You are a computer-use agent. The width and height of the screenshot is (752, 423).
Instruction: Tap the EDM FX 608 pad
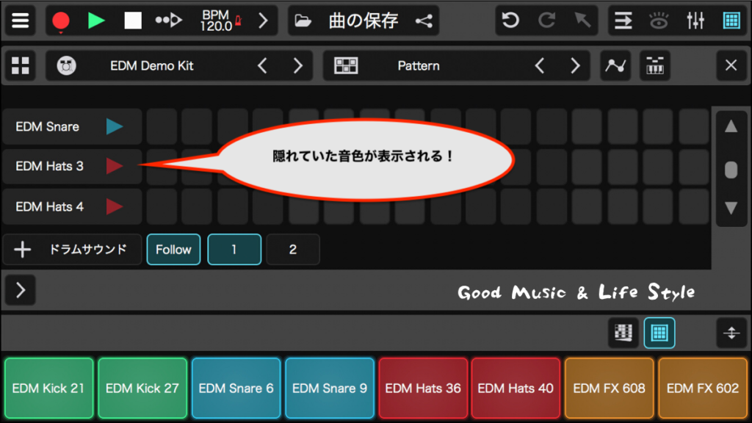click(x=609, y=388)
